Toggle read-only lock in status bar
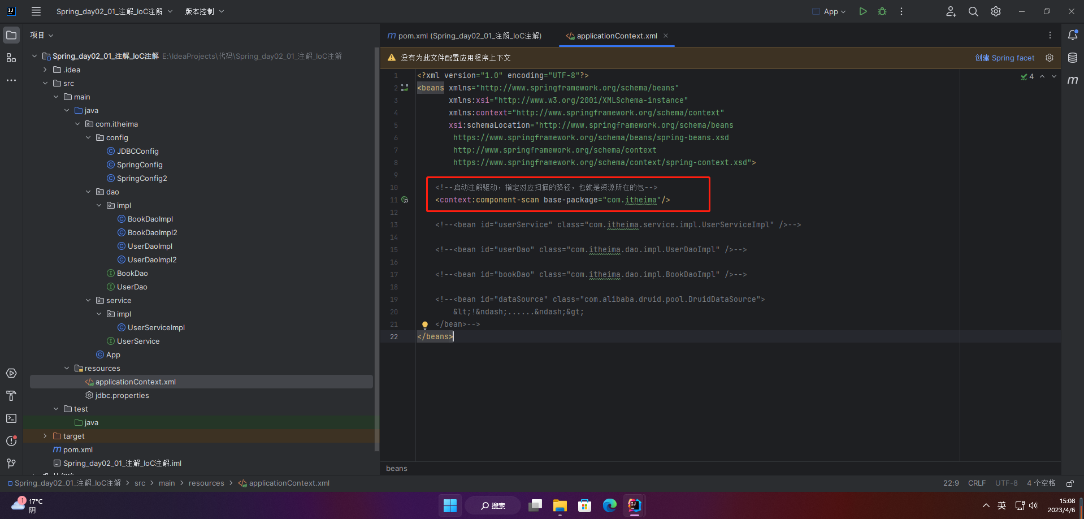Viewport: 1084px width, 519px height. [1070, 483]
